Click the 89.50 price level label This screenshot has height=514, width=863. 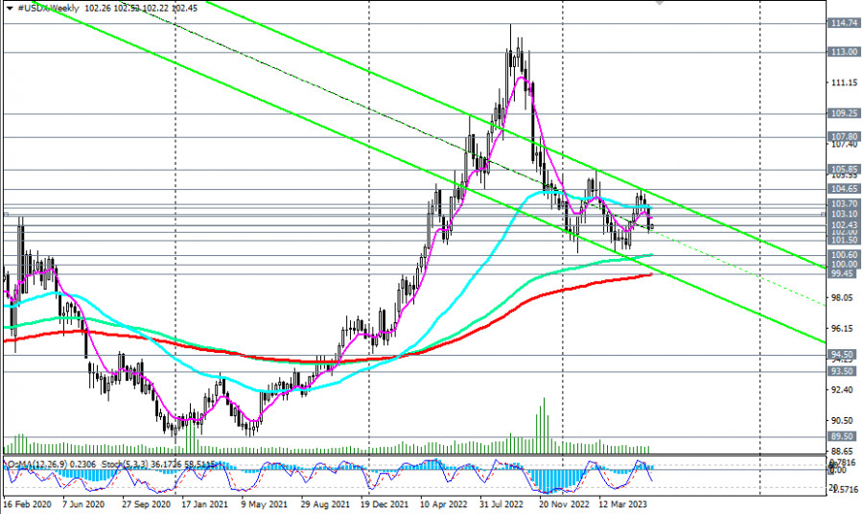[x=843, y=435]
